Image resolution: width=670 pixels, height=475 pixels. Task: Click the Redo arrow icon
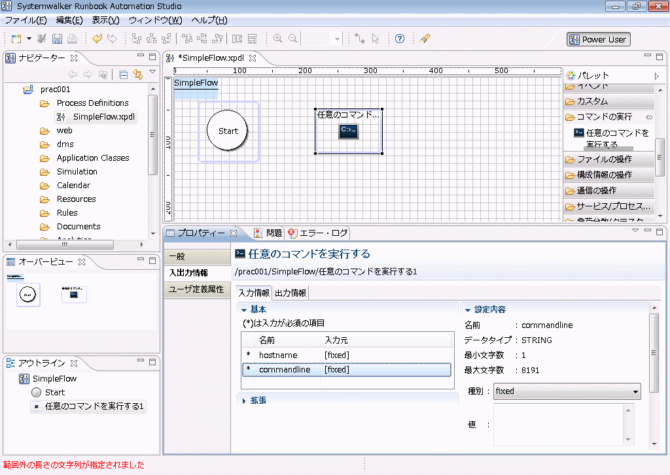(112, 39)
